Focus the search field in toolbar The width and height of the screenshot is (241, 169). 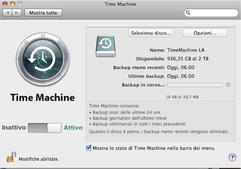(x=211, y=13)
